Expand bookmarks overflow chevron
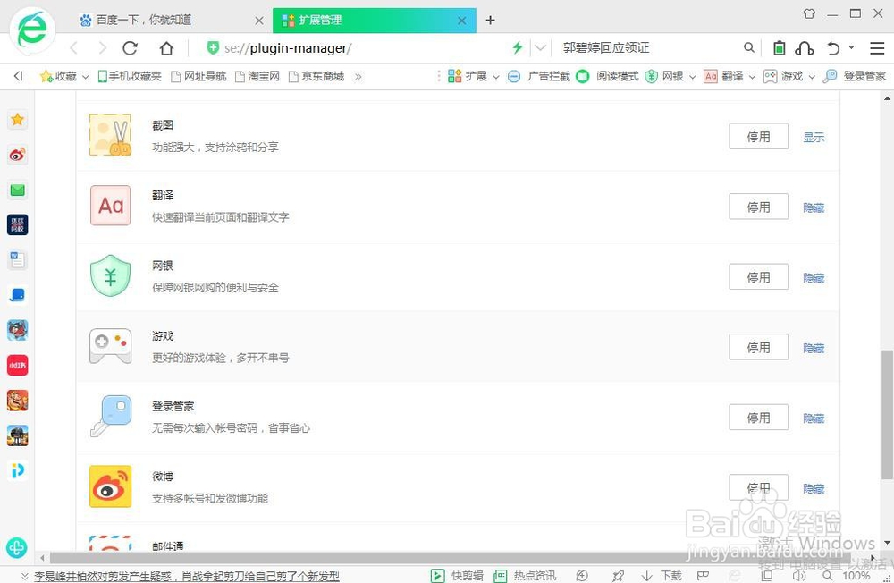Screen dimensions: 894x583 [358, 76]
